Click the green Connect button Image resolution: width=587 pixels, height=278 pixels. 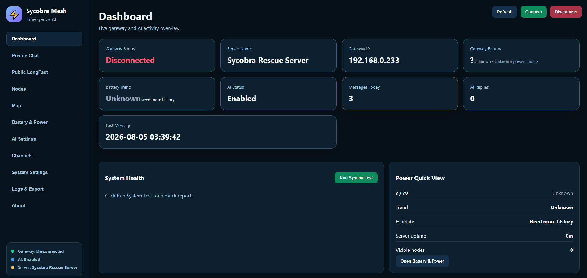(533, 12)
